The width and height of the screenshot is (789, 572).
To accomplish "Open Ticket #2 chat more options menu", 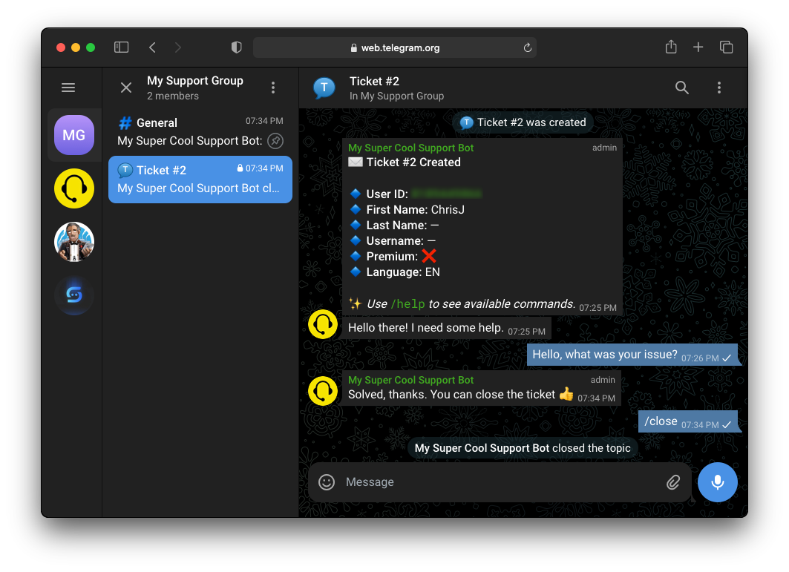I will [x=719, y=88].
